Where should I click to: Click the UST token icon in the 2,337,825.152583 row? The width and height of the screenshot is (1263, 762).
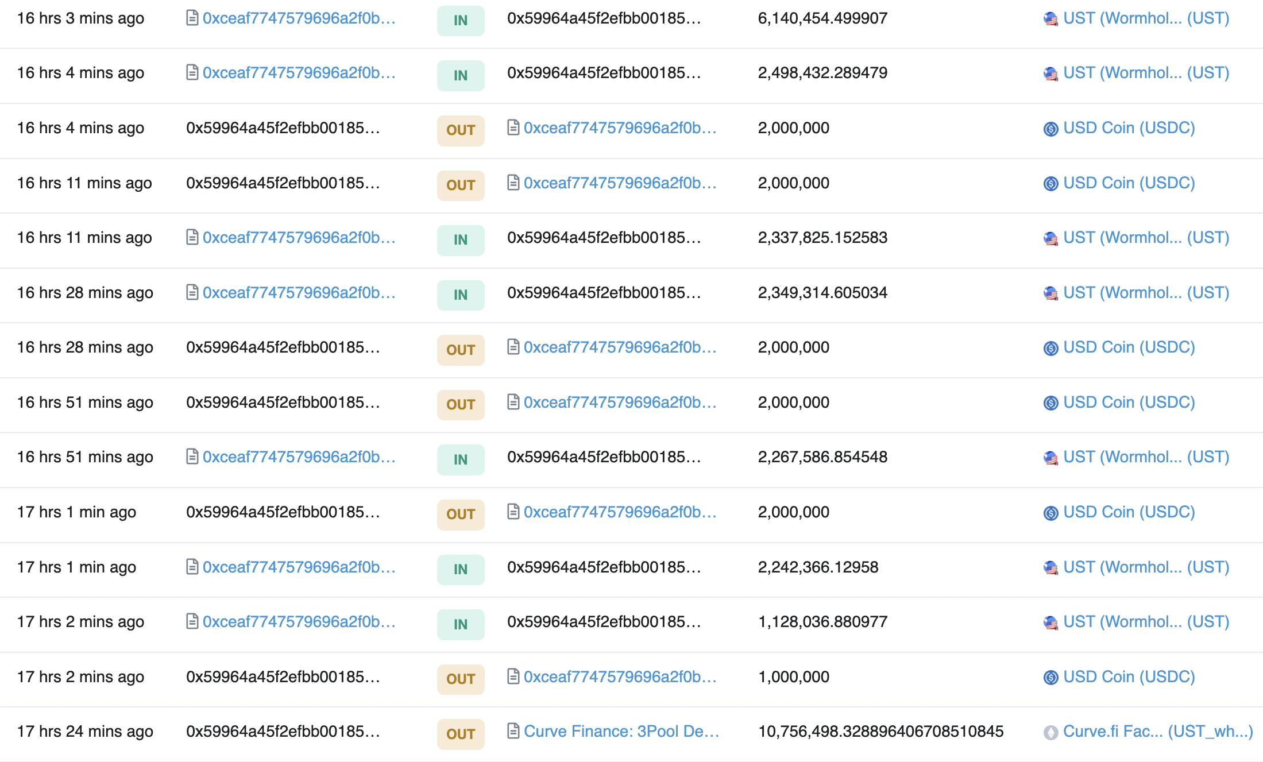click(x=1050, y=238)
